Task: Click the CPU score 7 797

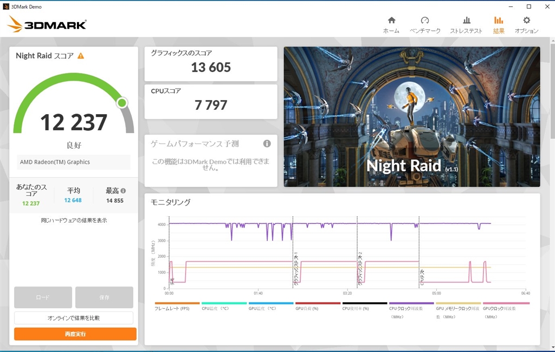Action: [211, 105]
